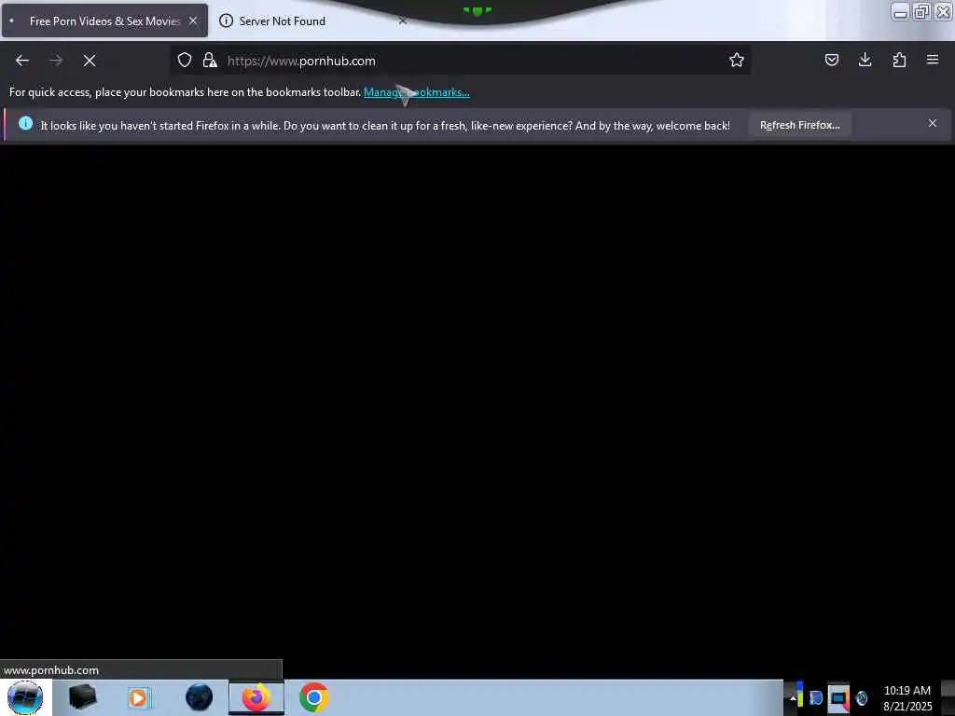The height and width of the screenshot is (716, 955).
Task: Open dark globe application on taskbar
Action: click(x=199, y=697)
